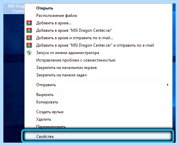Viewport: 179px width, 146px height.
Task: Click the UAC shield icon
Action: (29, 53)
